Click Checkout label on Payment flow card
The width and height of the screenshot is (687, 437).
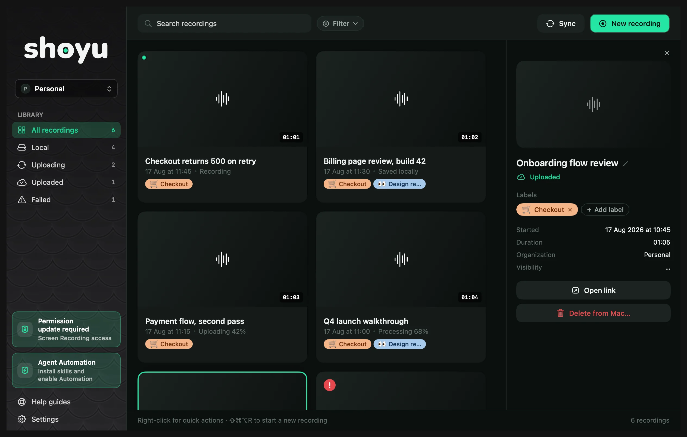tap(169, 344)
